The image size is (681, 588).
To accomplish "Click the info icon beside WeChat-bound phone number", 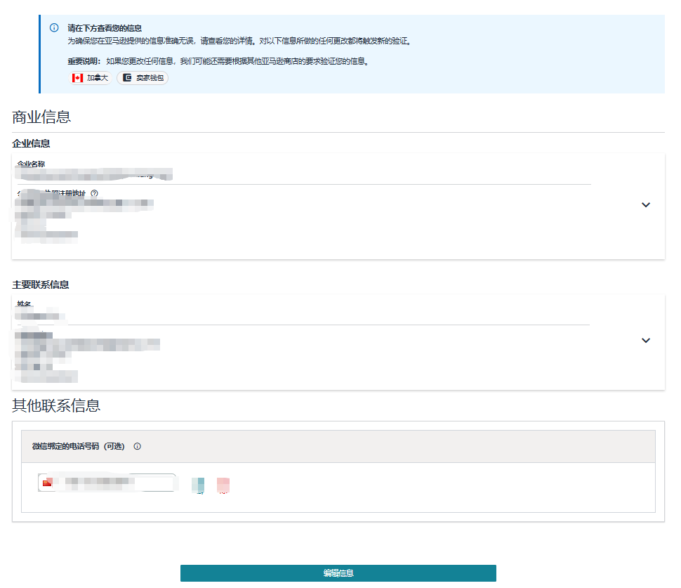I will 138,446.
